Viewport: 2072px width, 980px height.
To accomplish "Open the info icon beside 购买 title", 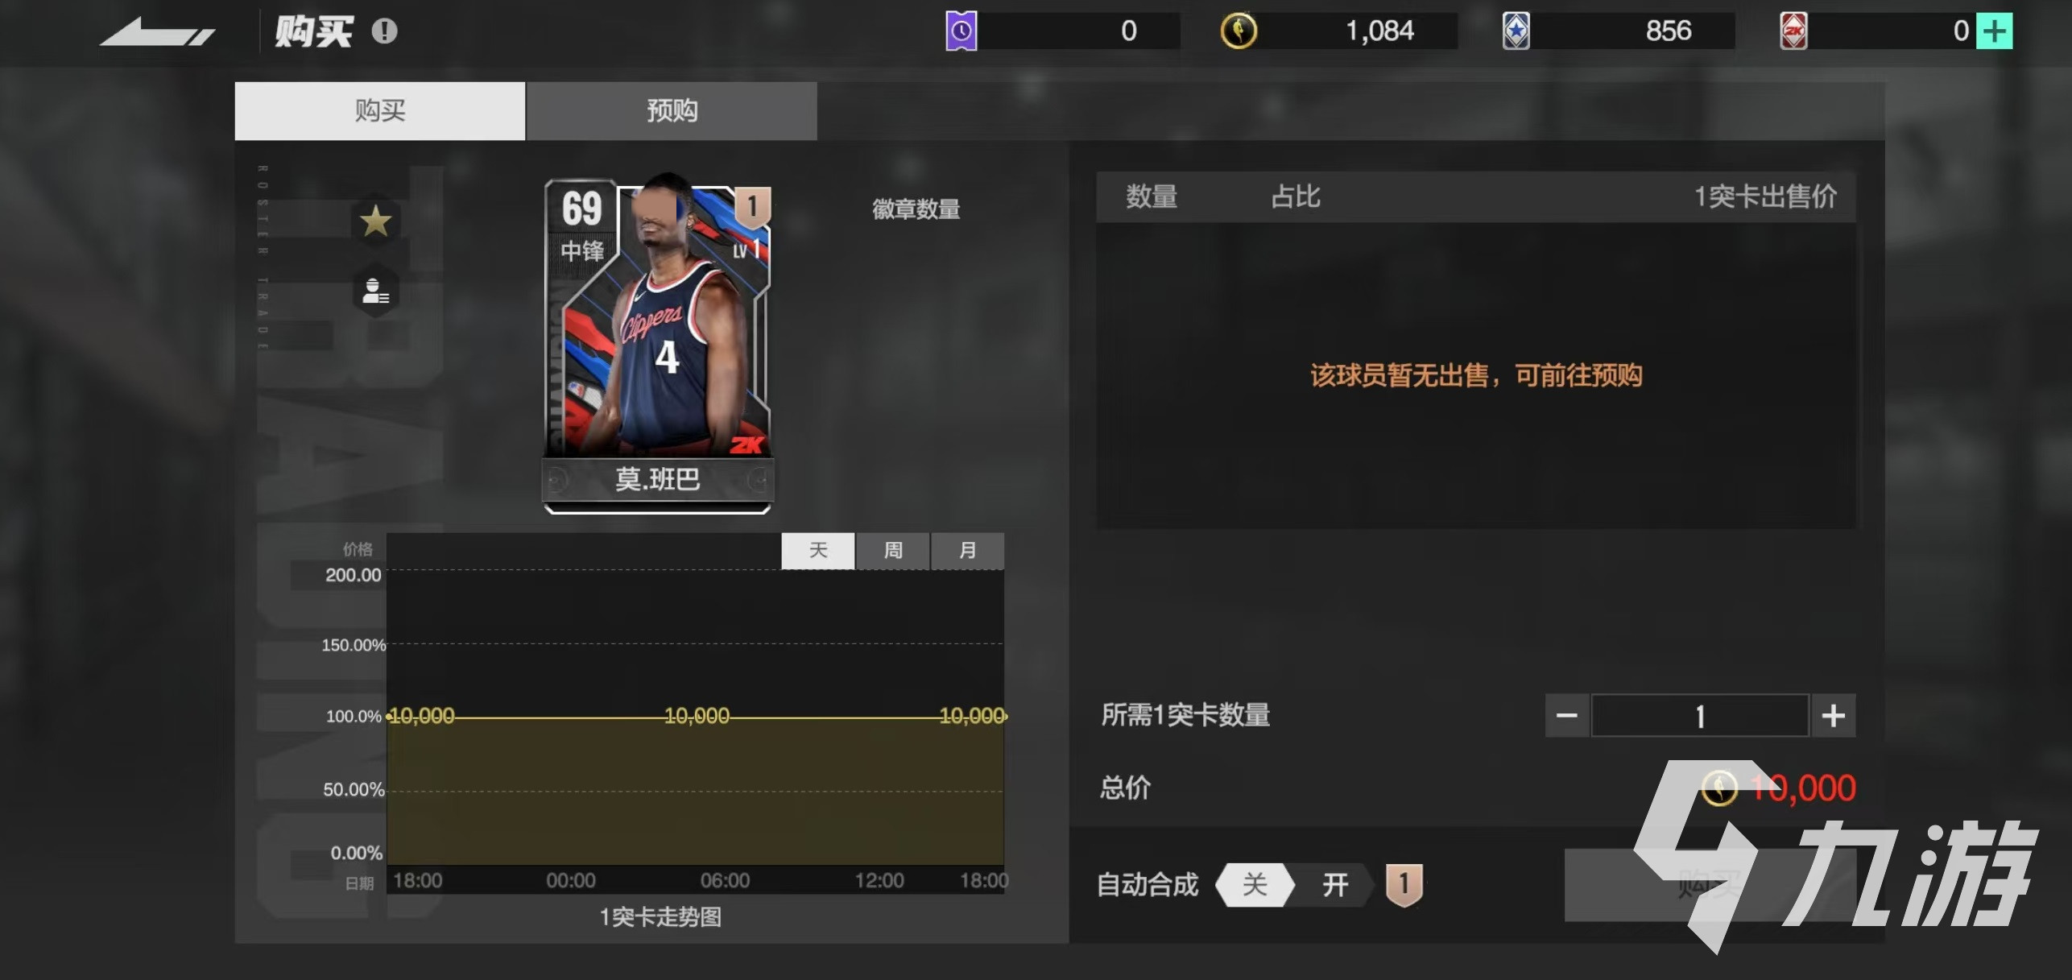I will click(384, 31).
